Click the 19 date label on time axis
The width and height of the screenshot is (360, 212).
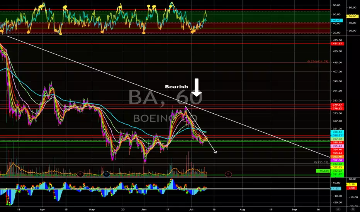point(271,209)
